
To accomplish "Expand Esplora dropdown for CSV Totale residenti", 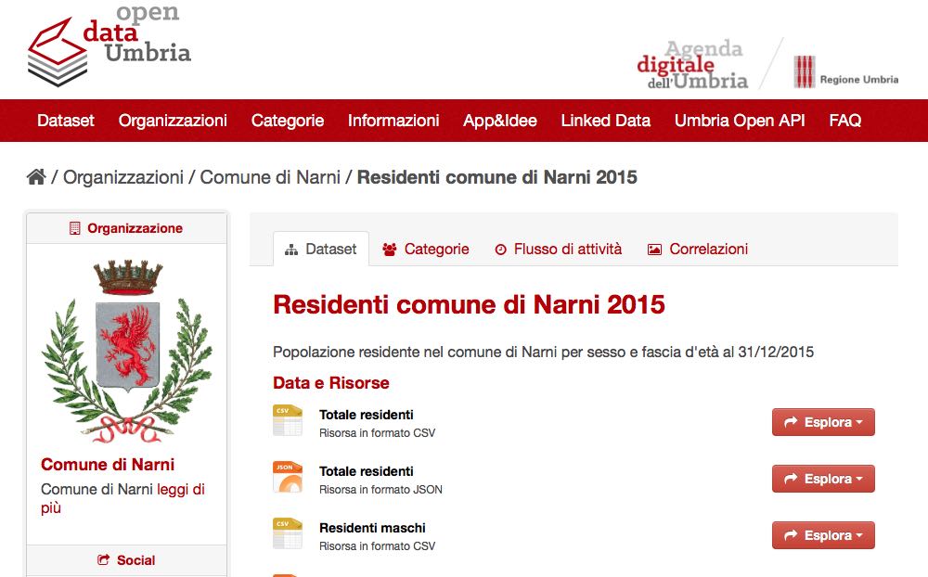I will click(x=823, y=422).
